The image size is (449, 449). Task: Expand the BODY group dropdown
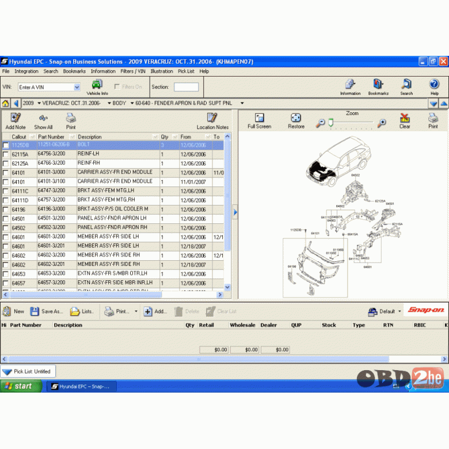coord(132,103)
